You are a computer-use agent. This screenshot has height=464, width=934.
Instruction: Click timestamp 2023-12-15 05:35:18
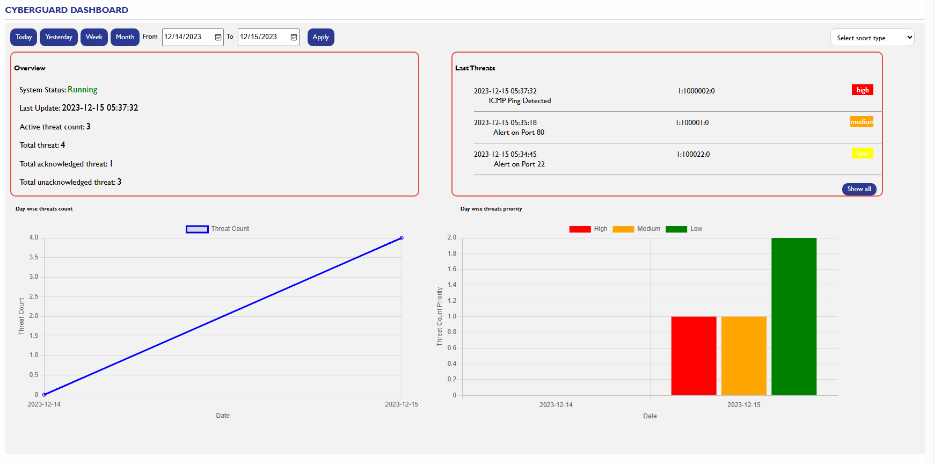[505, 122]
